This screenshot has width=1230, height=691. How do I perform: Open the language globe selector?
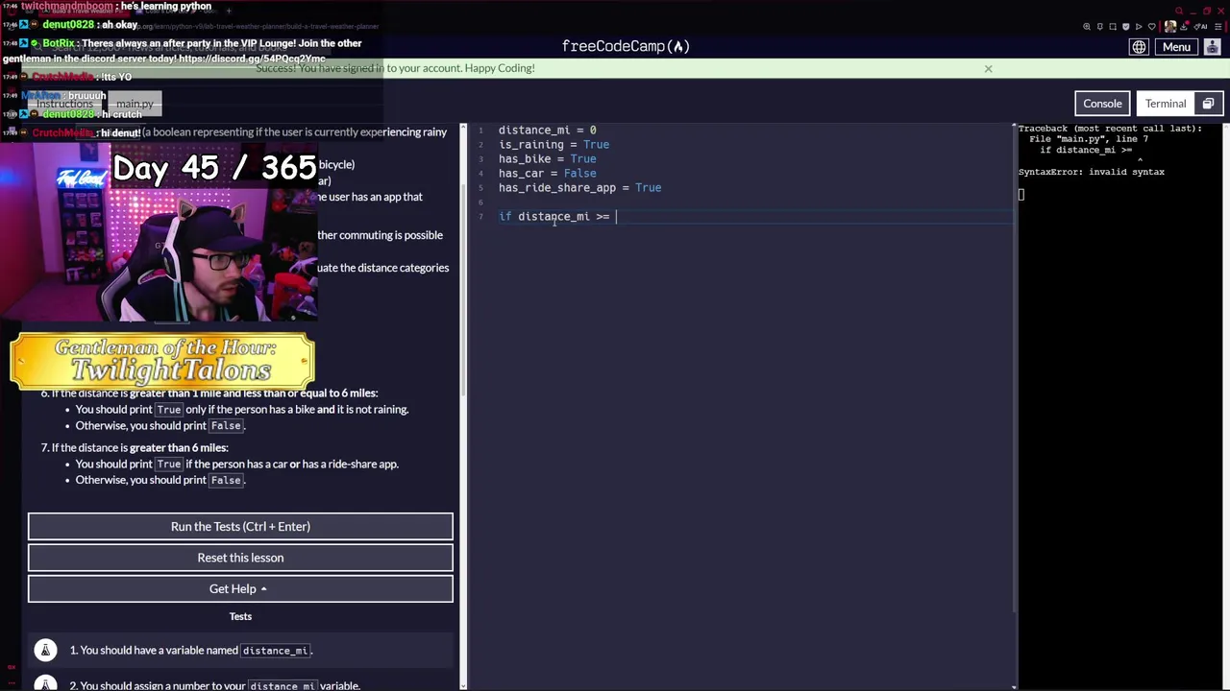1139,47
